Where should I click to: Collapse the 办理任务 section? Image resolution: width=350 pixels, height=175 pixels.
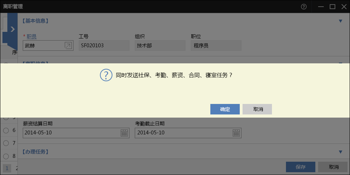340,152
